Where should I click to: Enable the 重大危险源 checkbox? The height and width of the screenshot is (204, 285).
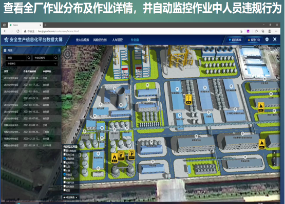click(65, 150)
